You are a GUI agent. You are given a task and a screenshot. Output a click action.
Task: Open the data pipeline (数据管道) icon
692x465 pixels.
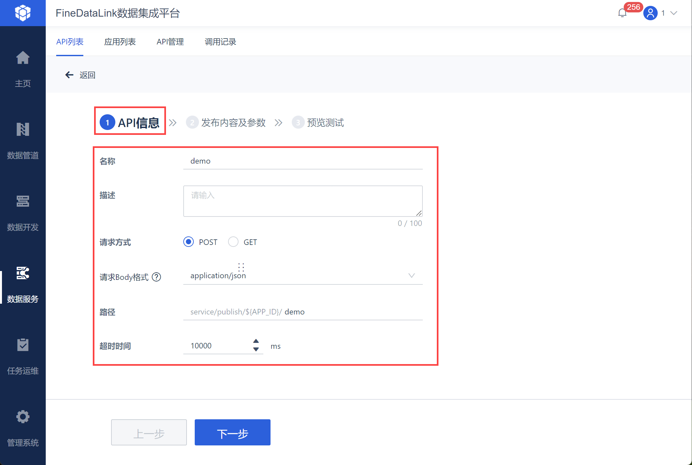coord(23,130)
